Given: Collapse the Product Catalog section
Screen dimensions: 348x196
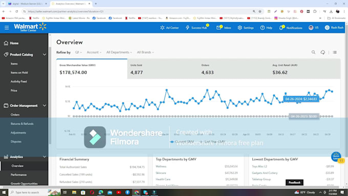Looking at the screenshot, I should pyautogui.click(x=45, y=55).
